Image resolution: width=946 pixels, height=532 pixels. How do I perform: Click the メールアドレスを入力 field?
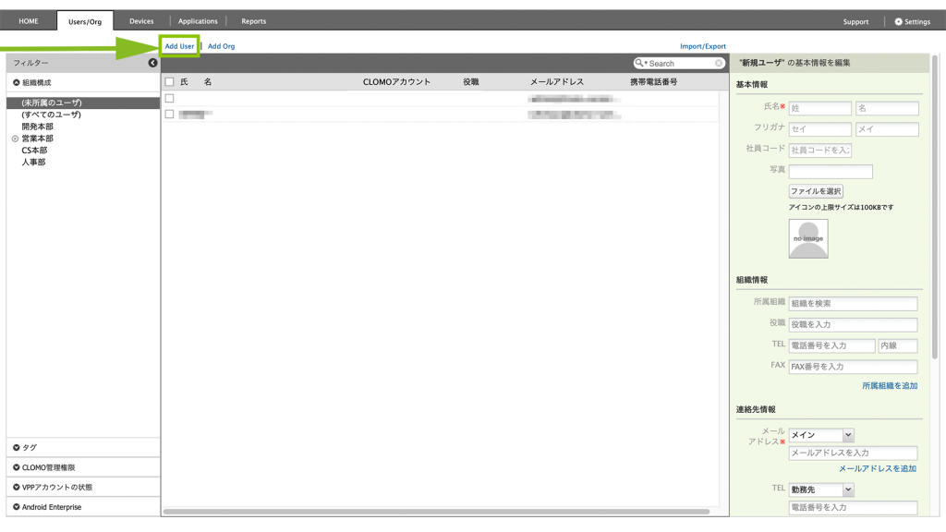click(x=853, y=453)
